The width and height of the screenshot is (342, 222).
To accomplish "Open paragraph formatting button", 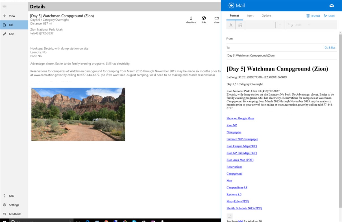I will pos(240,25).
